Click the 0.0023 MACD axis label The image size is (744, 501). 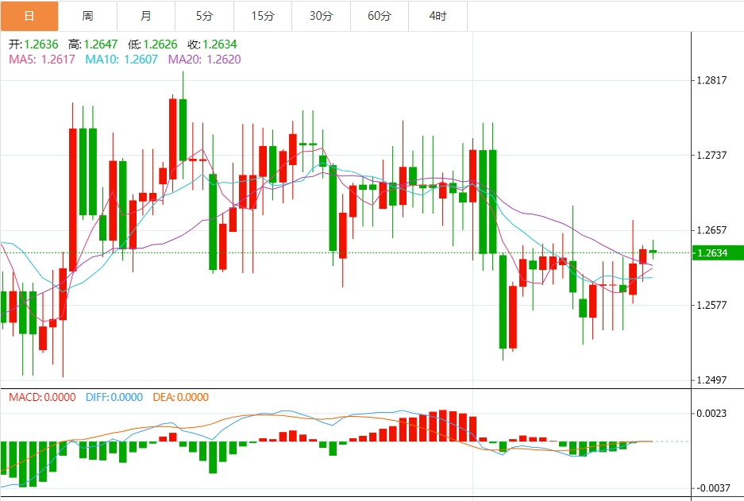[x=711, y=413]
